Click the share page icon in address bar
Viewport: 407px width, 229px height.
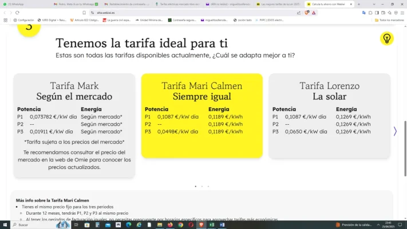tap(299, 13)
